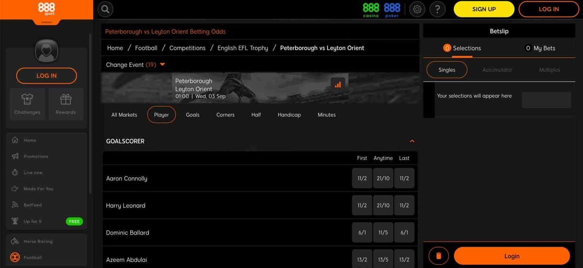Viewport: 583px width, 268px height.
Task: Choose the Singles bet type
Action: point(447,70)
